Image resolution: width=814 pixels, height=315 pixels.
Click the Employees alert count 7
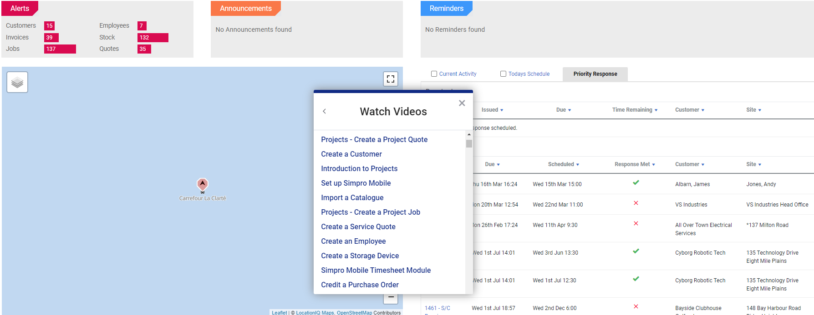click(142, 26)
